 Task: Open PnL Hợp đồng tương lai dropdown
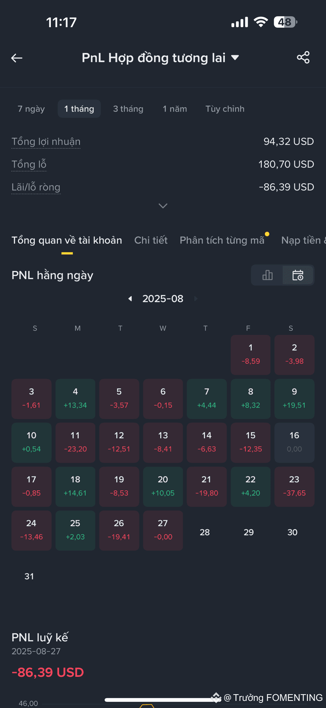point(160,58)
